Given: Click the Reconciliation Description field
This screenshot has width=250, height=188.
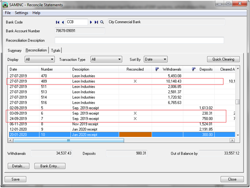Looking at the screenshot, I should pyautogui.click(x=139, y=40).
